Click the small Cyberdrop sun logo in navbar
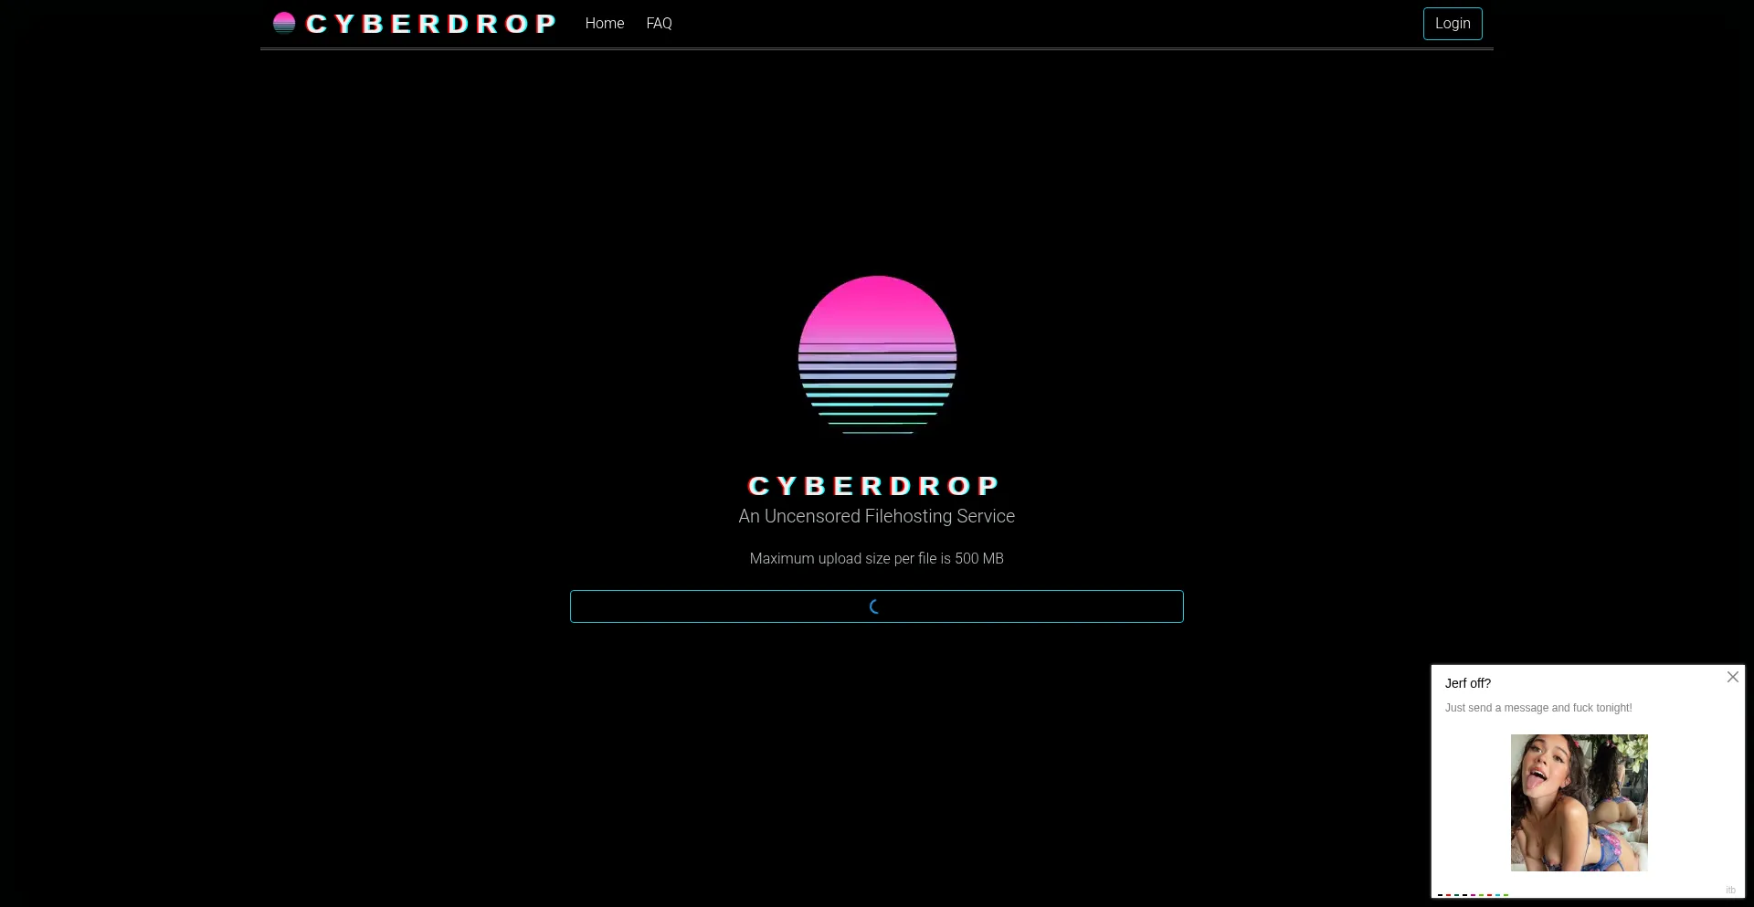The height and width of the screenshot is (907, 1754). pyautogui.click(x=284, y=23)
